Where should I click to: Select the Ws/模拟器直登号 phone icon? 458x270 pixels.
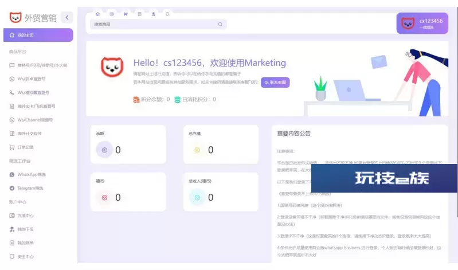pyautogui.click(x=12, y=93)
